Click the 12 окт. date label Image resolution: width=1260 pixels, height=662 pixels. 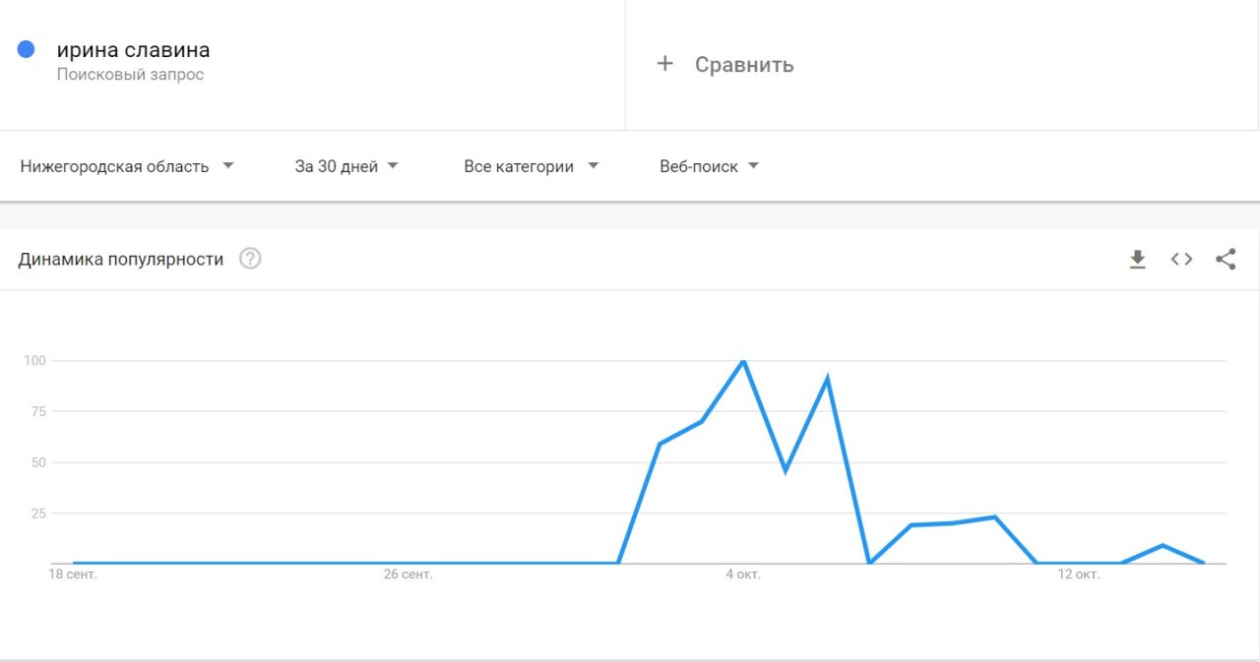1079,574
